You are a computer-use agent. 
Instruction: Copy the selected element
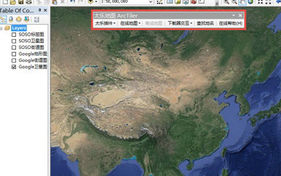tap(47, 2)
